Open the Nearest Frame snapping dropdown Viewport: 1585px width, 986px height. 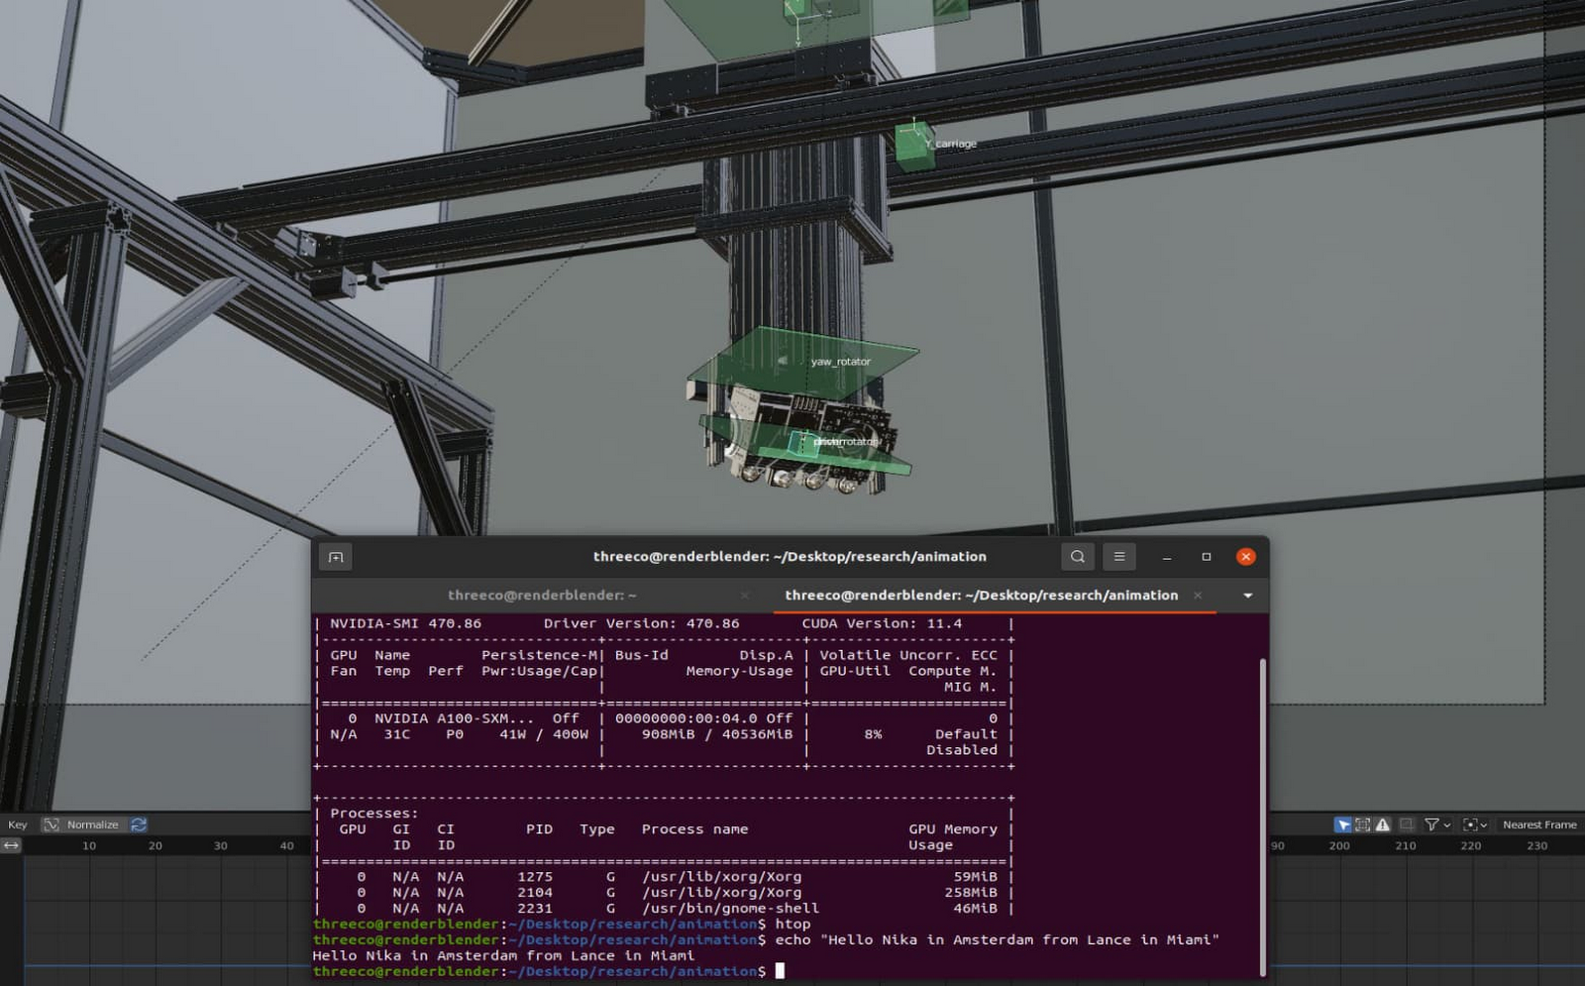pyautogui.click(x=1538, y=824)
